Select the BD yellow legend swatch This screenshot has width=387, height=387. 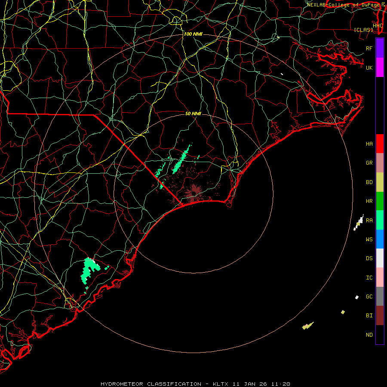[380, 182]
